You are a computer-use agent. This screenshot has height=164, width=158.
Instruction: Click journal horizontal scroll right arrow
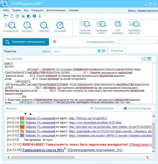click(x=147, y=157)
